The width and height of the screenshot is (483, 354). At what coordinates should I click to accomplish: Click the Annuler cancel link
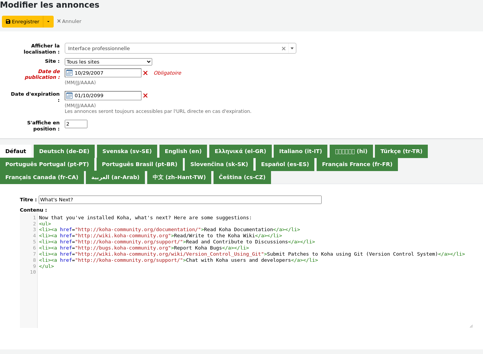pyautogui.click(x=69, y=21)
